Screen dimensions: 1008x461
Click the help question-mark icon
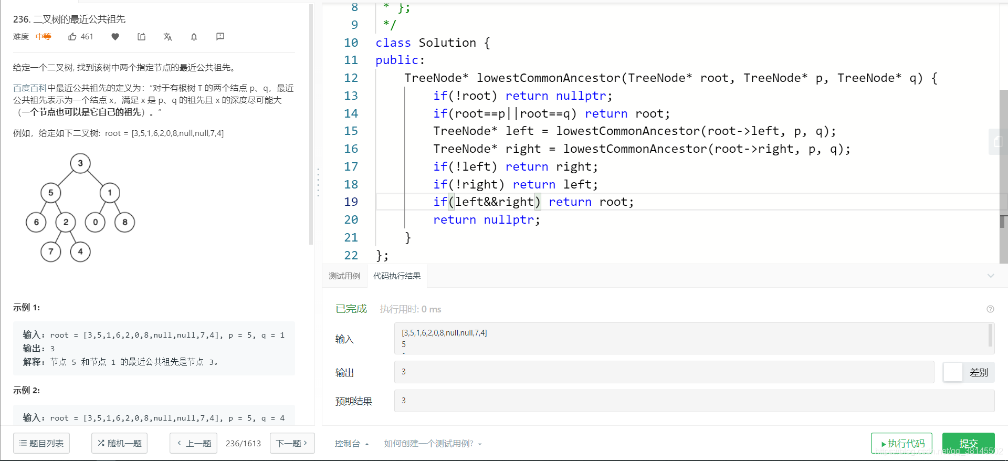tap(990, 309)
